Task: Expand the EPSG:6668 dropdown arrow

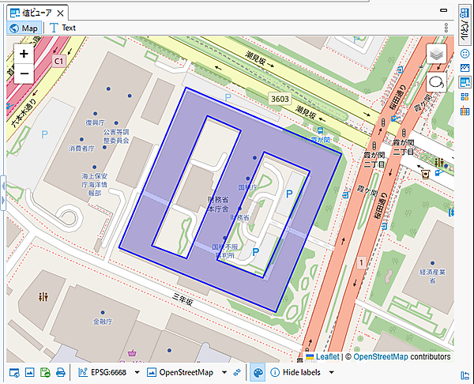Action: click(137, 372)
